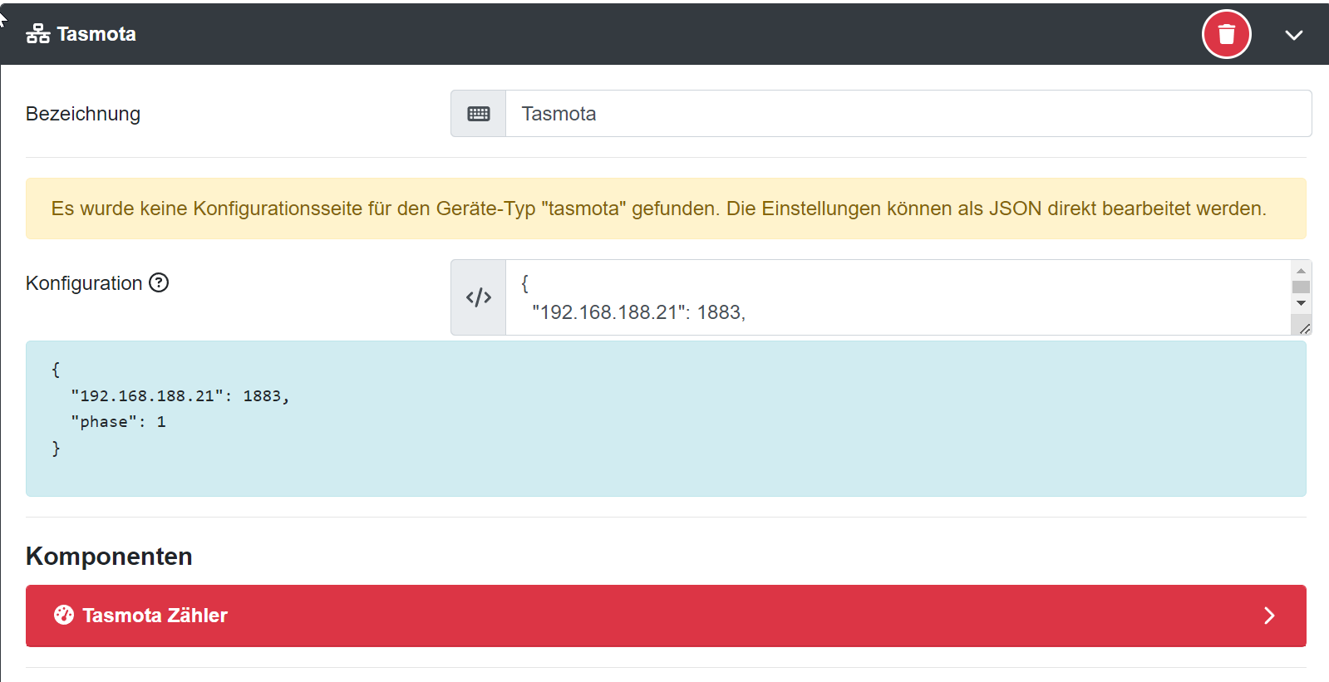Screen dimensions: 1329x682
Task: Click the yellow warning about missing Konfigurationsseite
Action: (x=666, y=209)
